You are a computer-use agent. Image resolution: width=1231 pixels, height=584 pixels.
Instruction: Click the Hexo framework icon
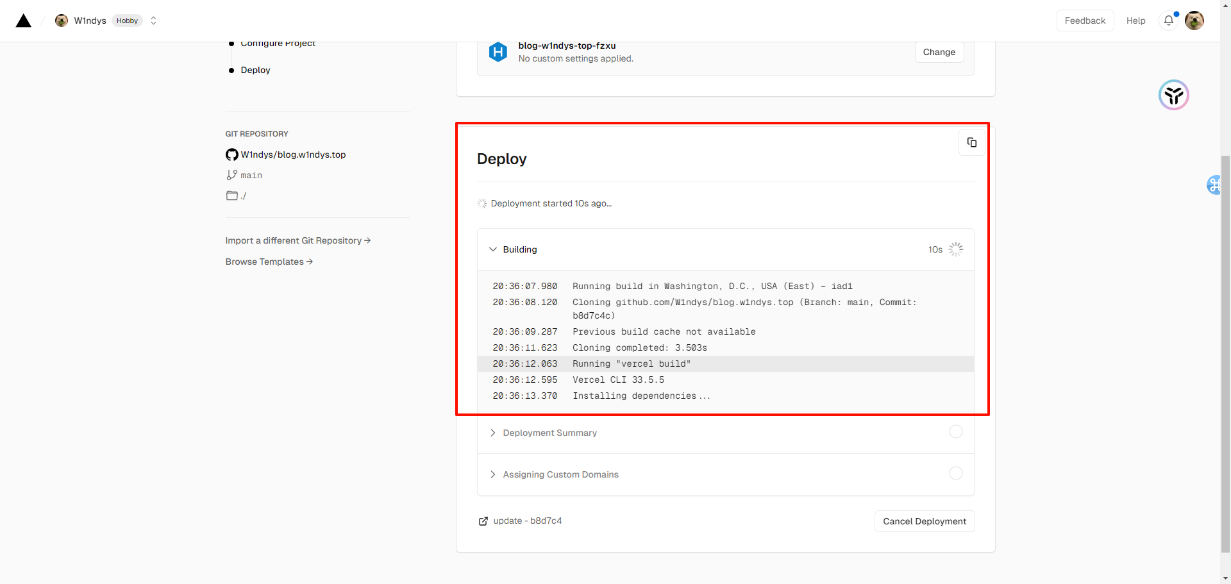click(x=498, y=52)
